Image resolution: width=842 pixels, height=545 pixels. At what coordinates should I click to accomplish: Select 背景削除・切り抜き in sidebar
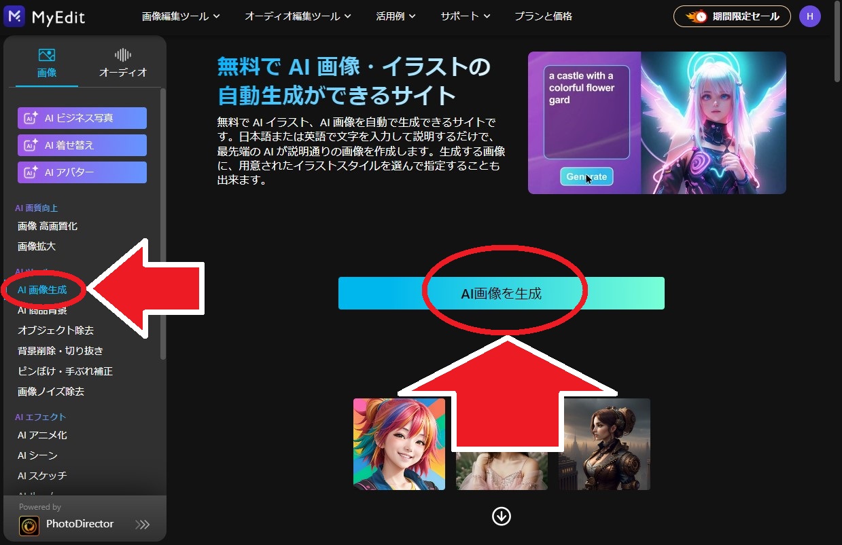[60, 351]
